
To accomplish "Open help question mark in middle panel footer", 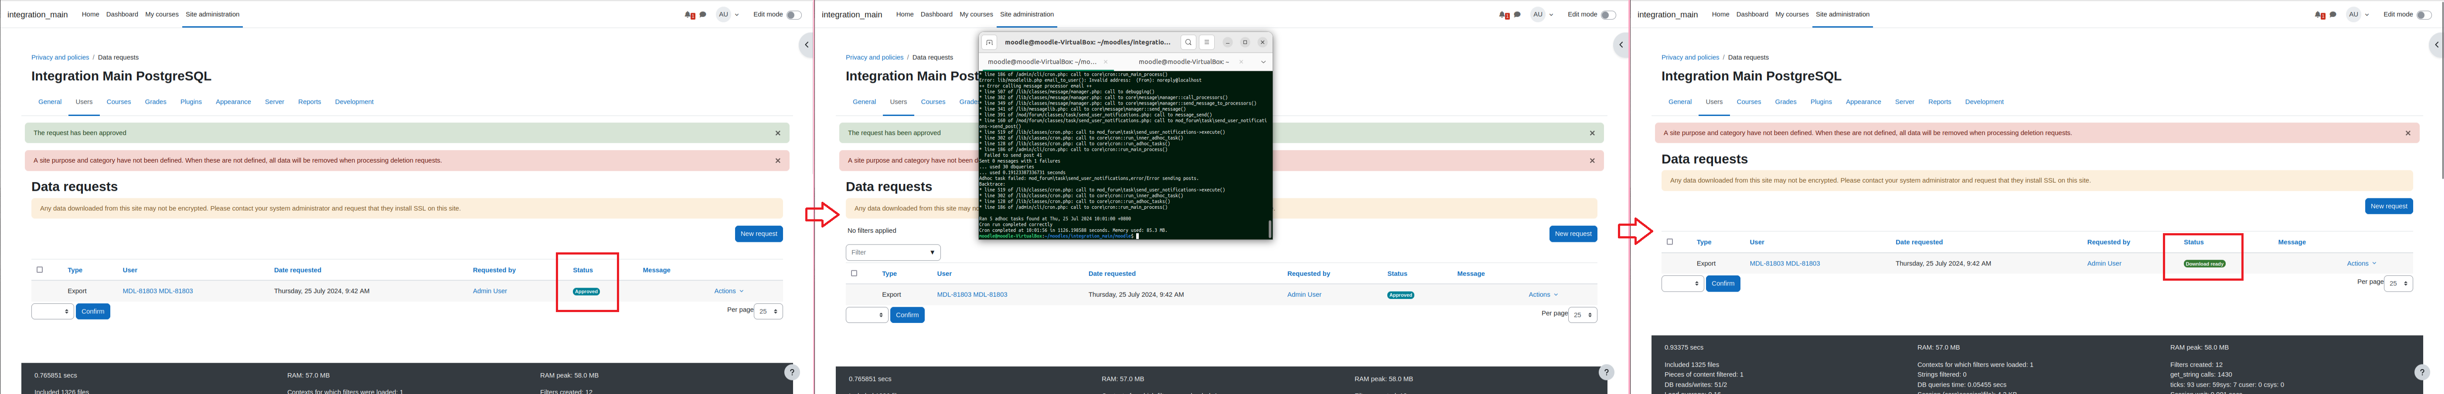I will pyautogui.click(x=1606, y=372).
